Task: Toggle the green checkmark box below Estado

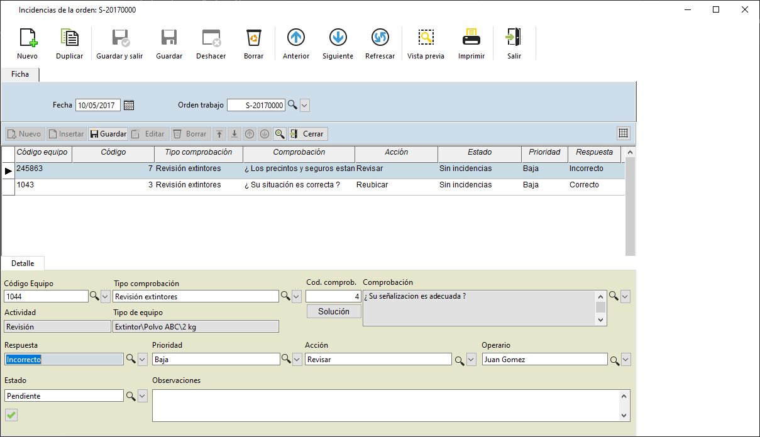Action: 11,414
